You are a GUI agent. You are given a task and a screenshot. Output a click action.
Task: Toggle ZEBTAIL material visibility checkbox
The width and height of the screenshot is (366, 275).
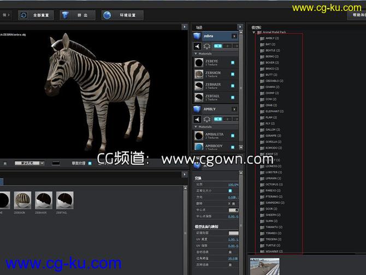coord(233,97)
